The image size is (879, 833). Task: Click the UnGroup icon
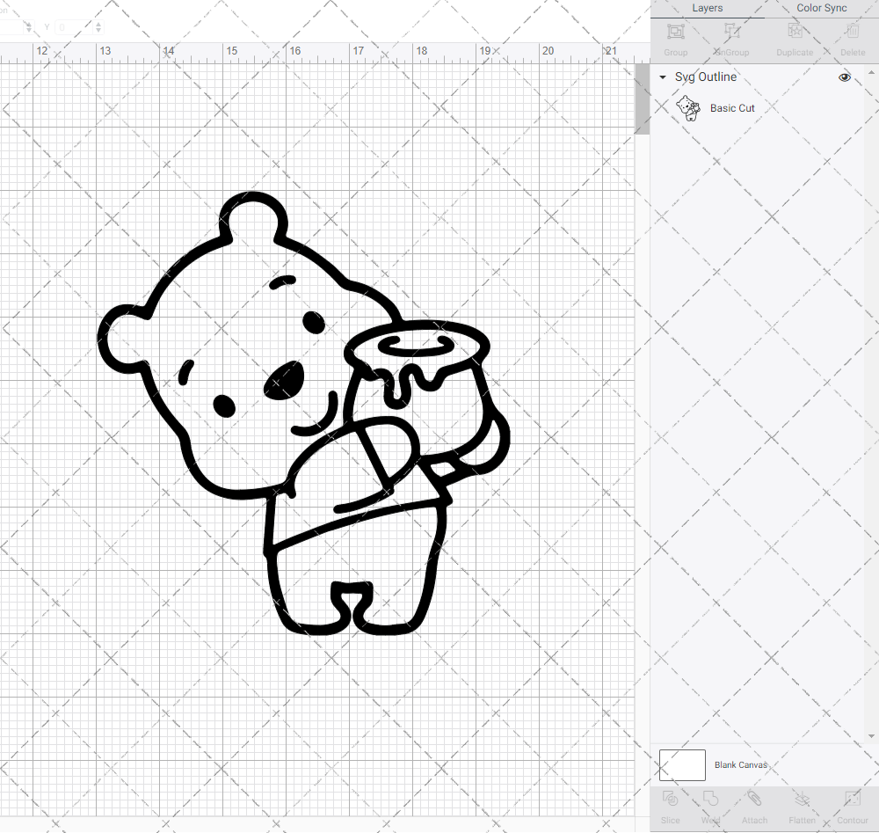[x=730, y=35]
